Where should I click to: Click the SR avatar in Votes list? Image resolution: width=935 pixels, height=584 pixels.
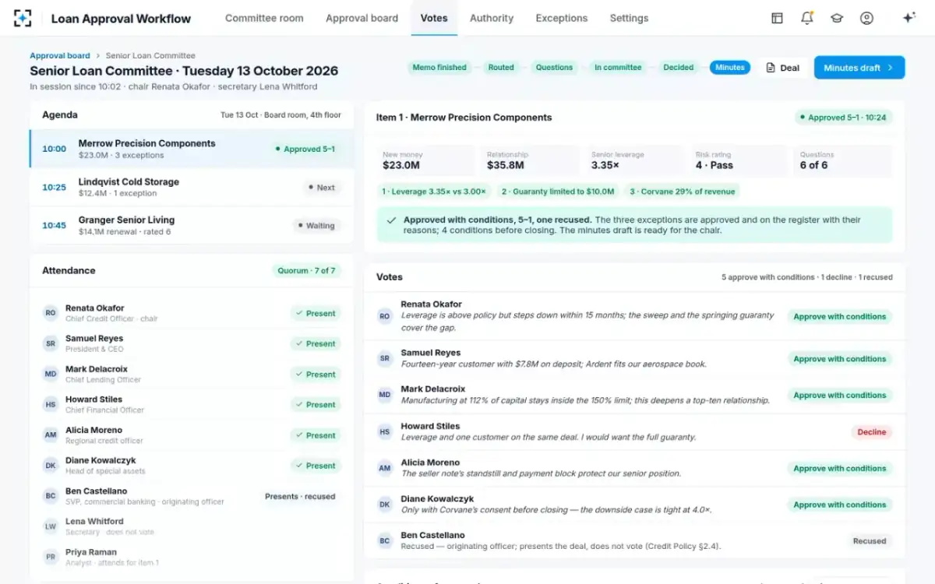(x=385, y=359)
